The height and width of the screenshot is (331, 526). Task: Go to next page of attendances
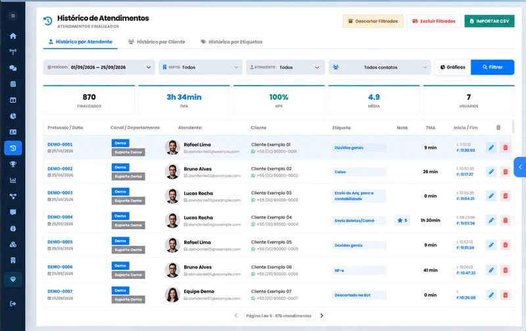pyautogui.click(x=322, y=316)
